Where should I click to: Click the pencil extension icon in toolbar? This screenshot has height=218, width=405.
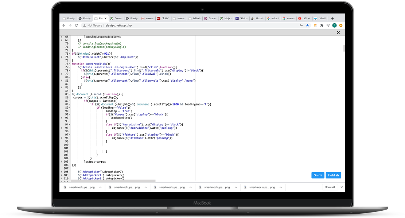point(315,25)
